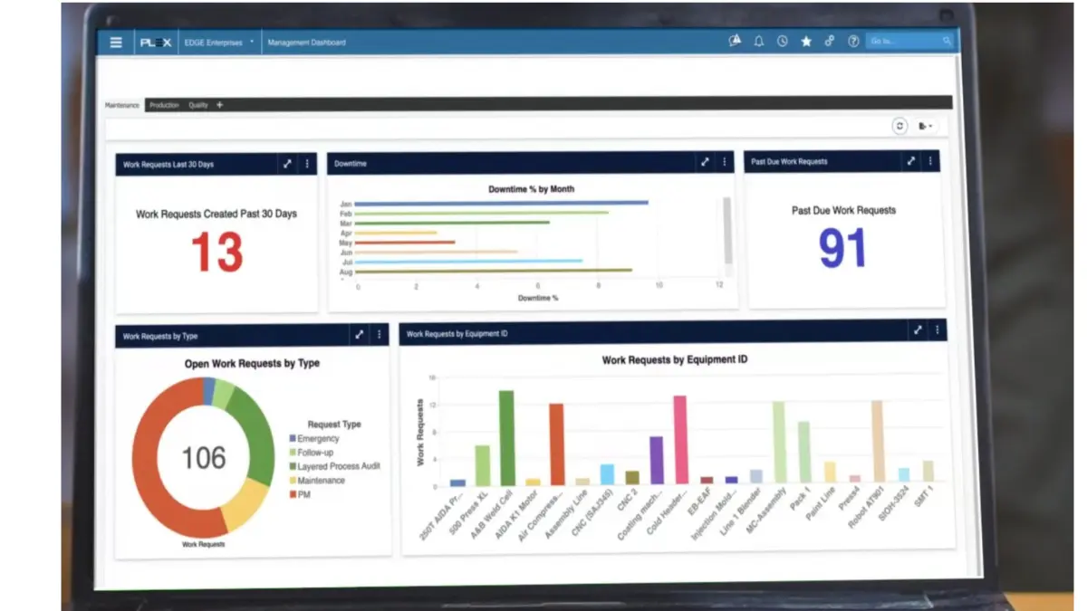
Task: Open the Downtime panel options menu
Action: click(724, 162)
